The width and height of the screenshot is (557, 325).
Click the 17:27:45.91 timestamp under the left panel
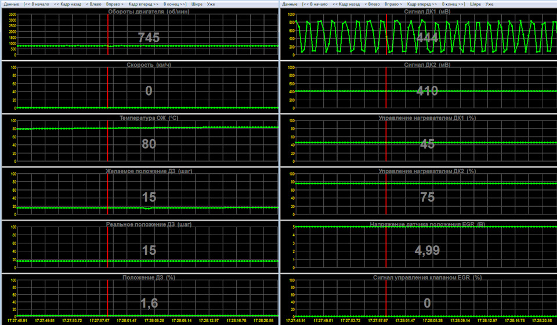17,320
